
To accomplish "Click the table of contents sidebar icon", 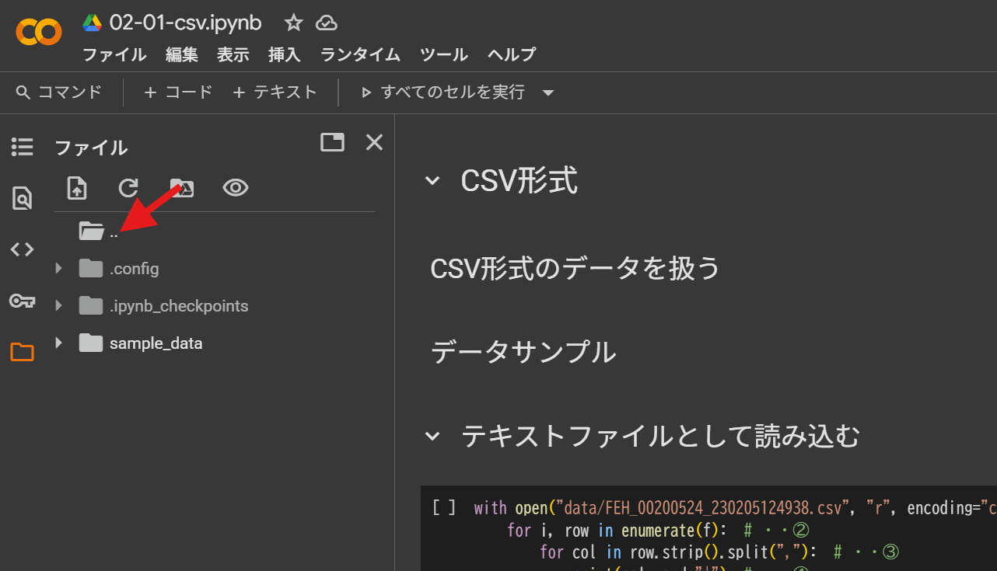I will 22,147.
